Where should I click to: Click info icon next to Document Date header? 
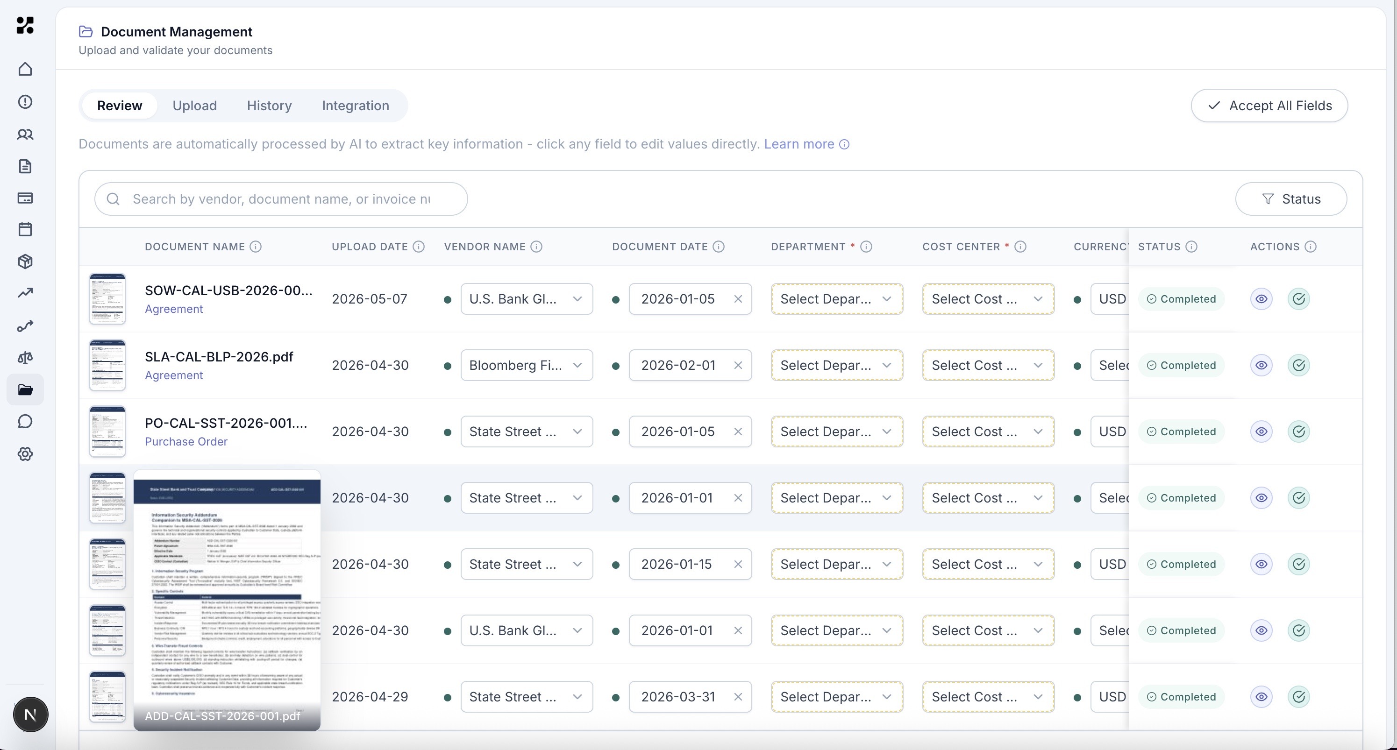[719, 247]
